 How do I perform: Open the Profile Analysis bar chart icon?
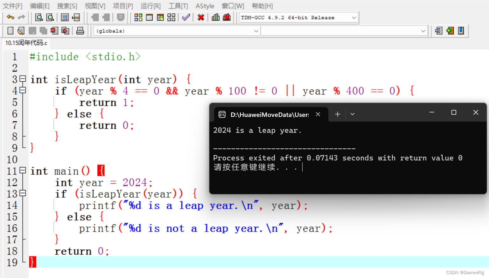(x=216, y=17)
